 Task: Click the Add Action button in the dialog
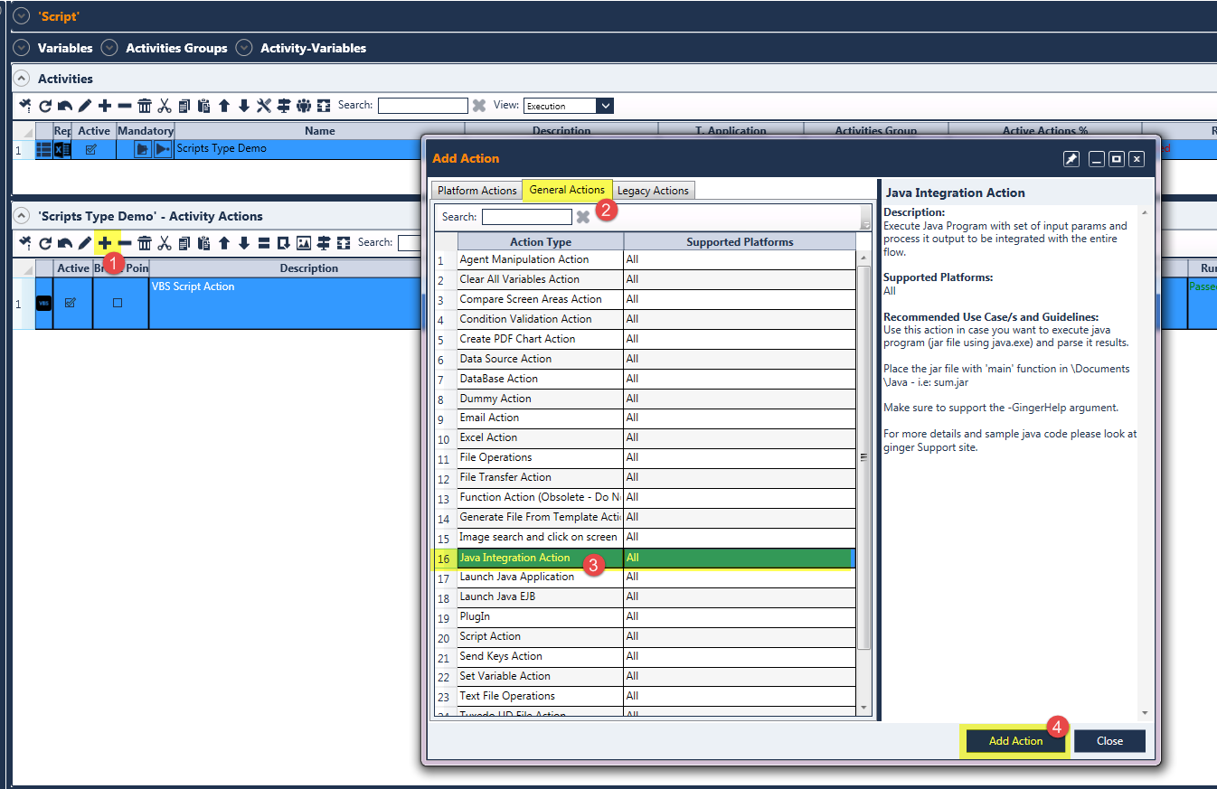pyautogui.click(x=1014, y=740)
